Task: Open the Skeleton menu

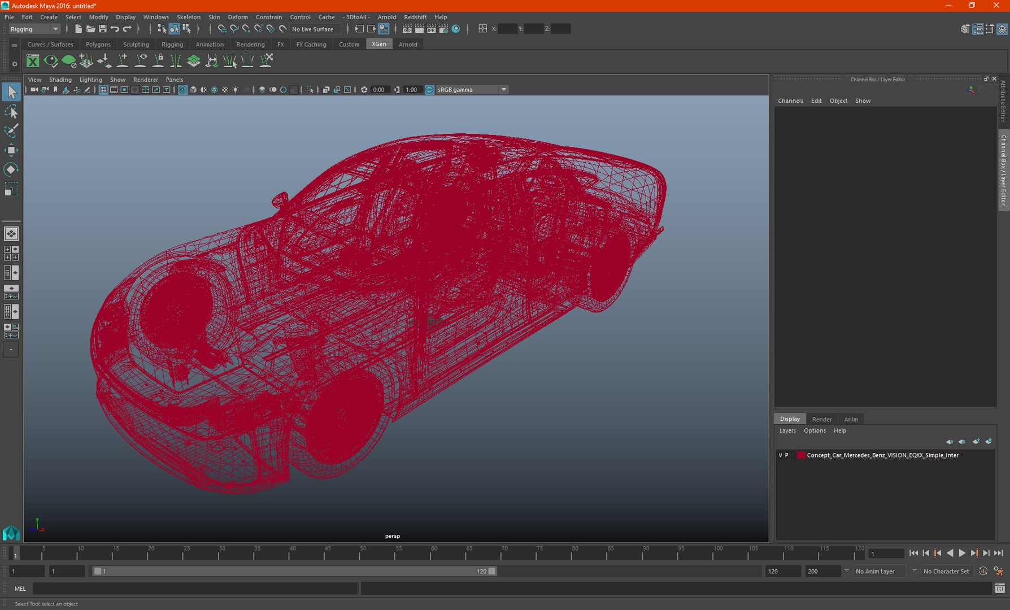Action: 189,17
